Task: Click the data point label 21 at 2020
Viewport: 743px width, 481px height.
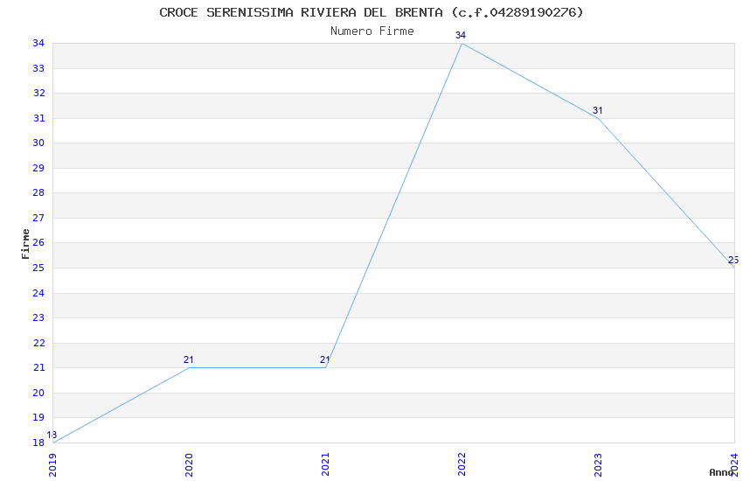Action: pyautogui.click(x=188, y=359)
